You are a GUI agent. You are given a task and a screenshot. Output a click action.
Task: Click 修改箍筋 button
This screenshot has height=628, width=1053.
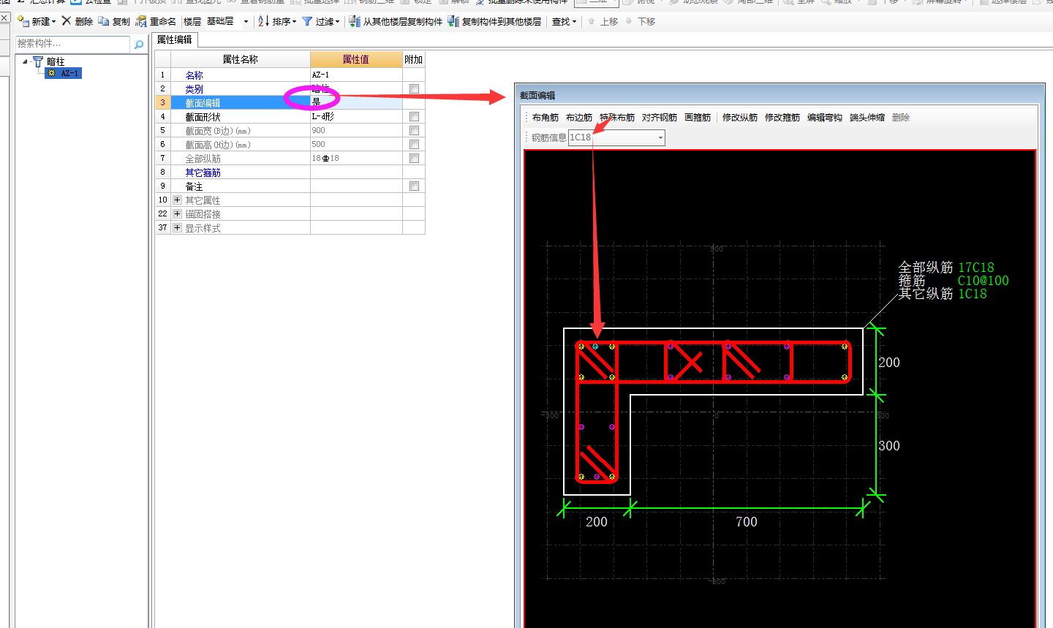[782, 117]
